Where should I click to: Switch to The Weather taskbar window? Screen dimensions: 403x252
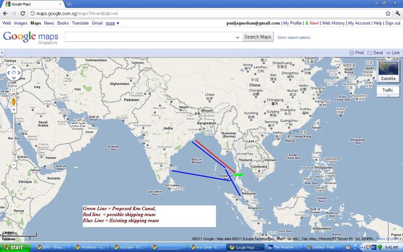pos(283,248)
